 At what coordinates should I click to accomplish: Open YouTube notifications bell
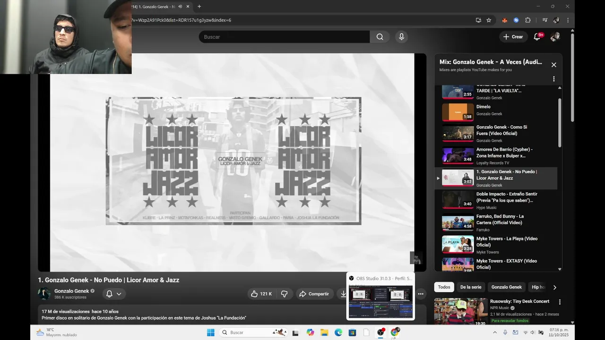pos(537,37)
